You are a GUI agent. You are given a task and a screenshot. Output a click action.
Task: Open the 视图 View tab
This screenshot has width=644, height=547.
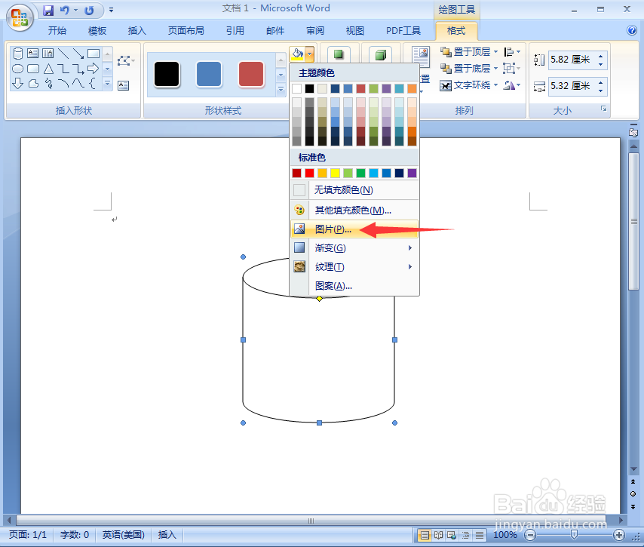pos(355,30)
